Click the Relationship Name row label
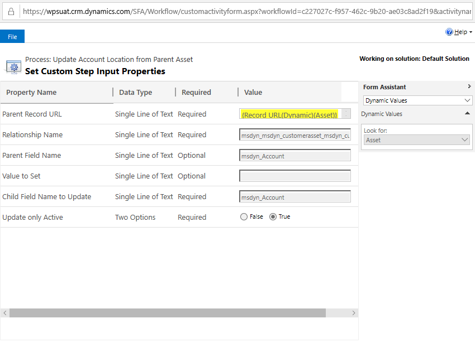 tap(32, 134)
